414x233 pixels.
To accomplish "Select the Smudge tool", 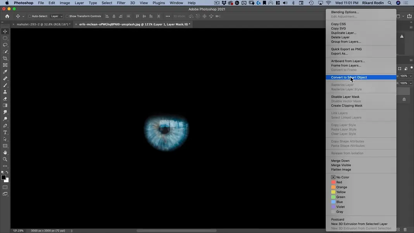I will 5,112.
